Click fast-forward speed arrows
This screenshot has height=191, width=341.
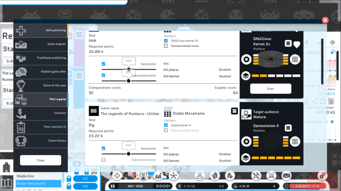(163, 186)
